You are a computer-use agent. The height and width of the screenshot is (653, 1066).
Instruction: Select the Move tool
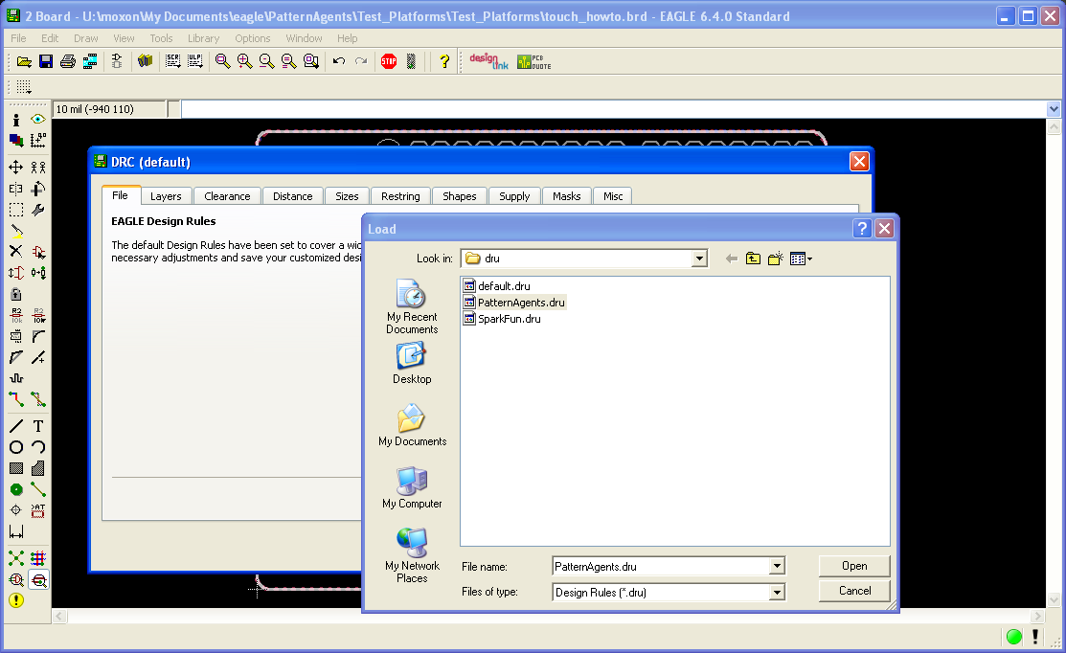pos(16,168)
